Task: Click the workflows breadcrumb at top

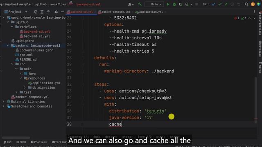Action: [x=58, y=4]
